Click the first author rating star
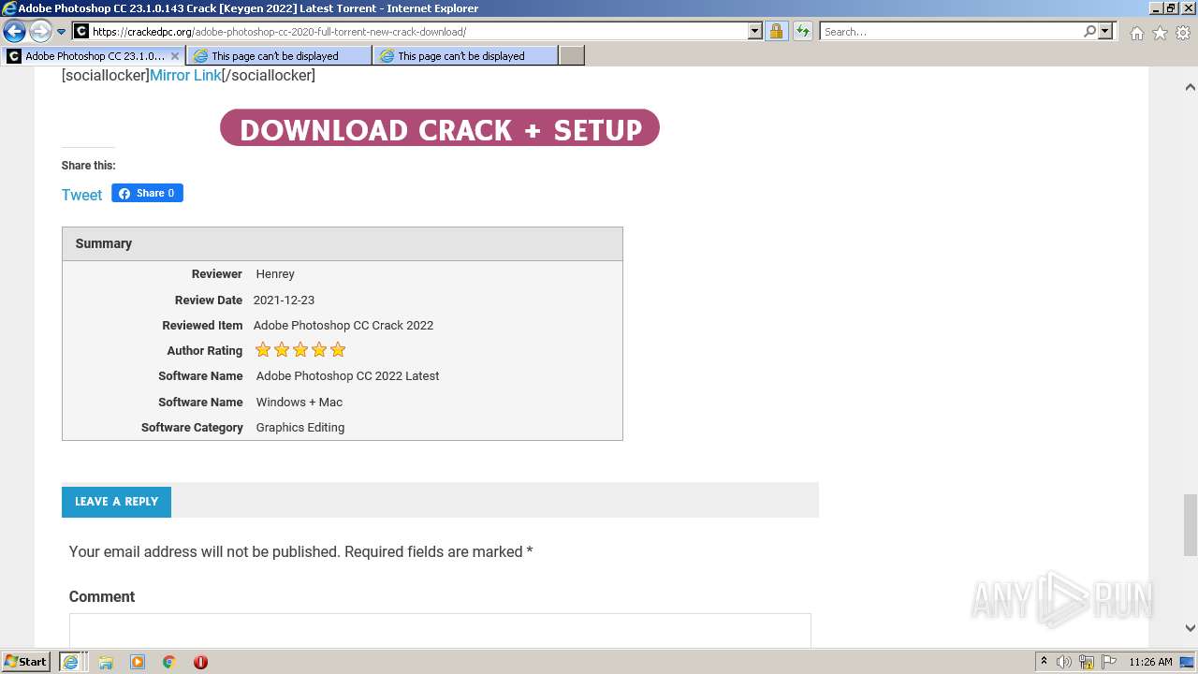The image size is (1198, 674). (x=263, y=350)
